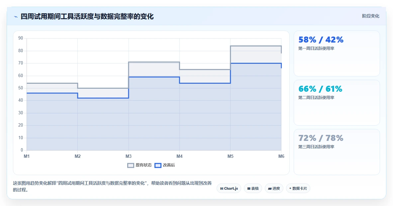Click the 进度 chip icon

(x=270, y=188)
